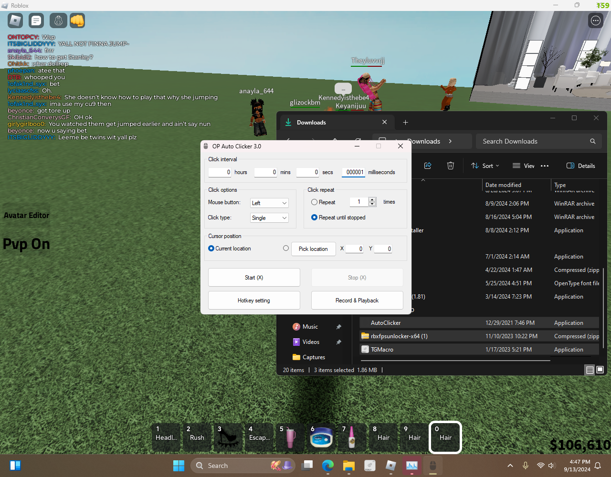Click the milliseconds interval field
Screen dimensions: 611x477
point(354,172)
